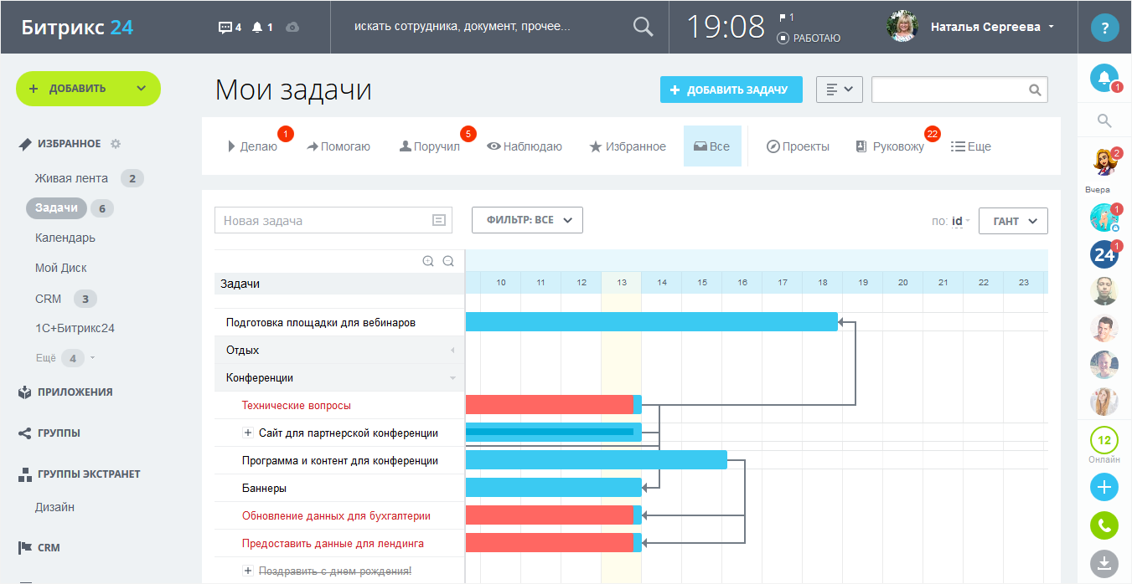This screenshot has height=584, width=1132.
Task: Click the ДОБАВИТЬ ЗАДАЧУ button
Action: click(731, 90)
